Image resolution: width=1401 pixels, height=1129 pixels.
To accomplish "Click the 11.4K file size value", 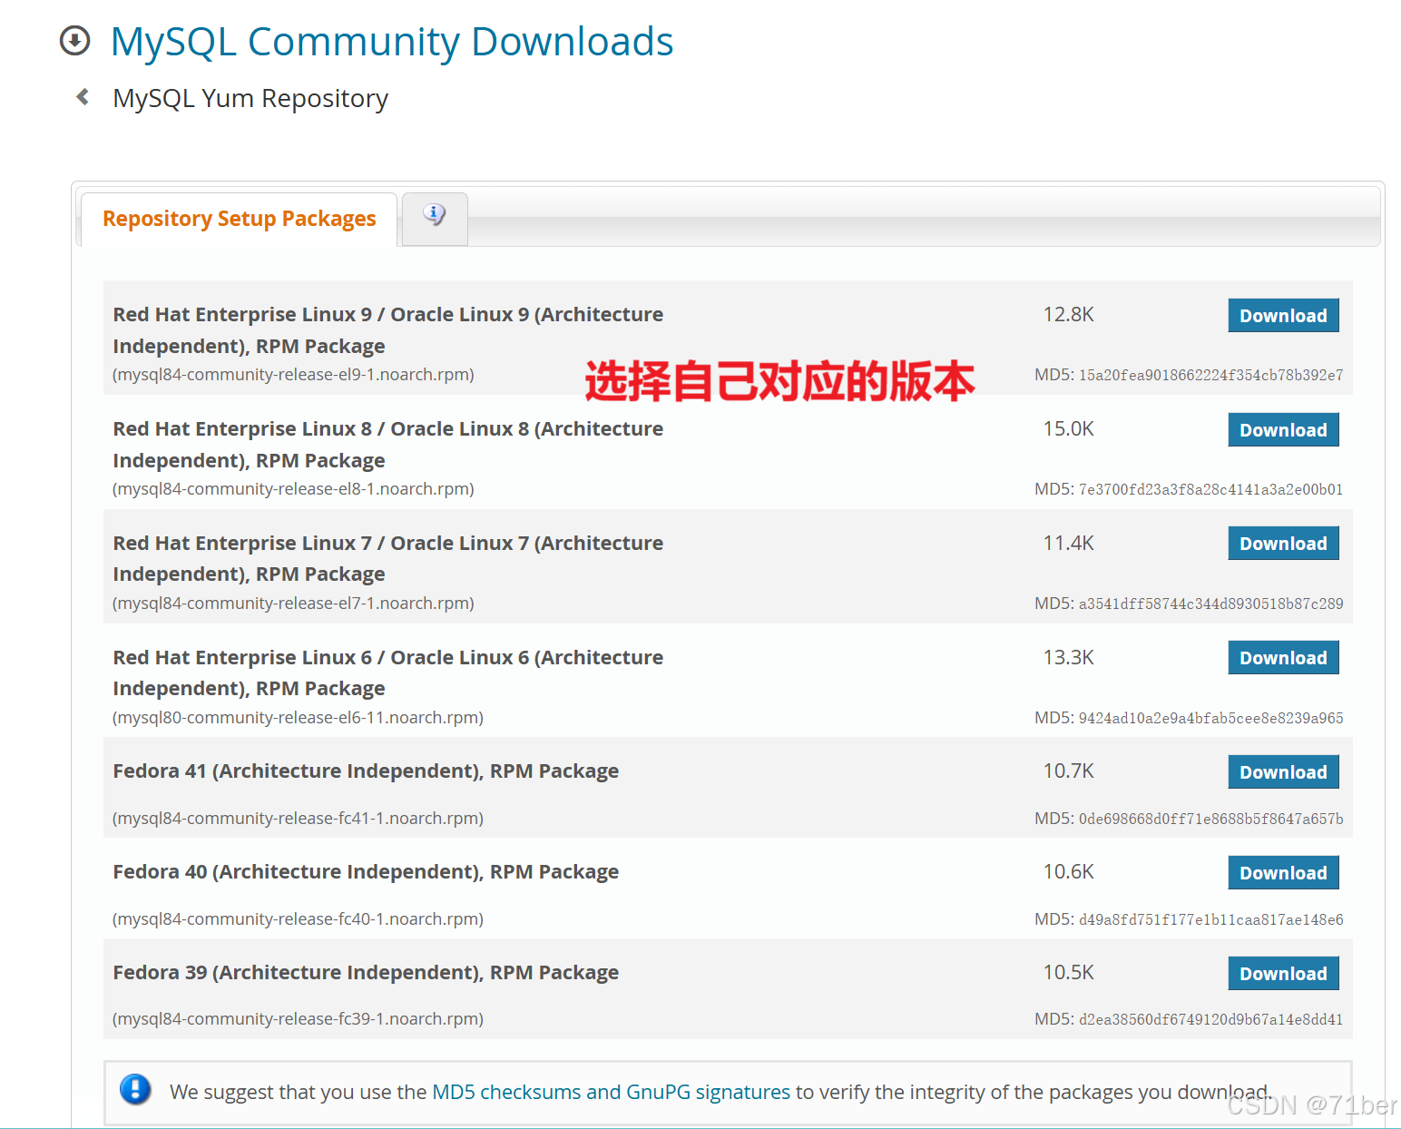I will [x=1068, y=544].
